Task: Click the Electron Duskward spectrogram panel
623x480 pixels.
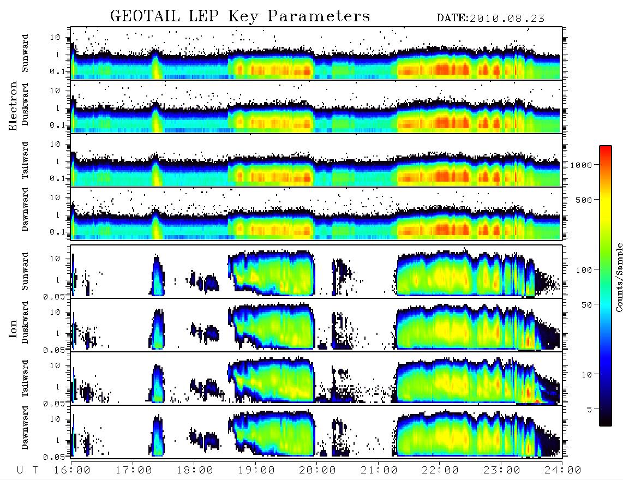Action: [316, 107]
